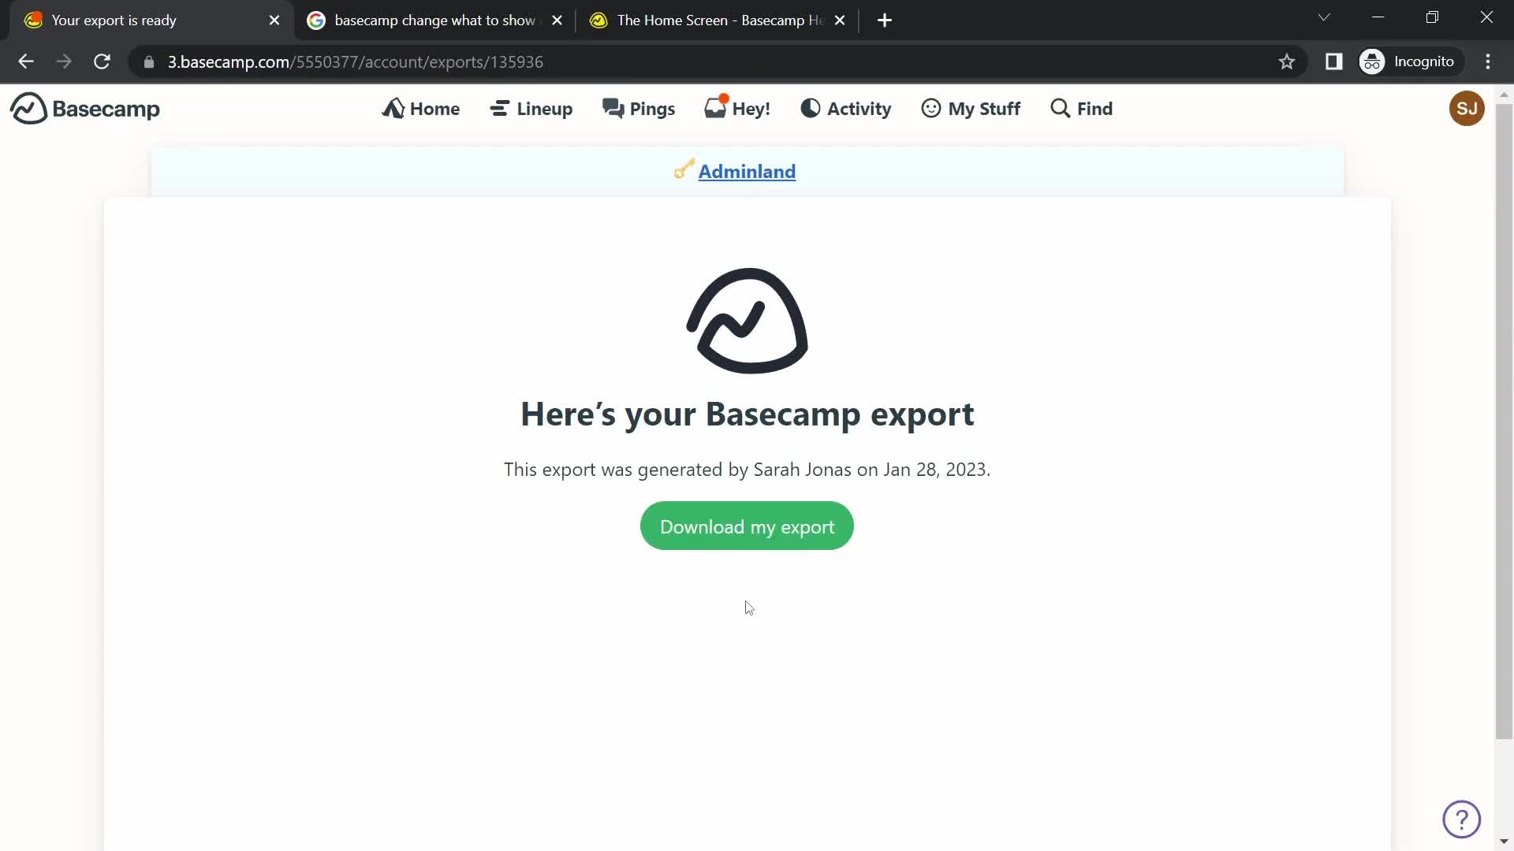Open Find search tool
This screenshot has height=851, width=1514.
tap(1081, 107)
